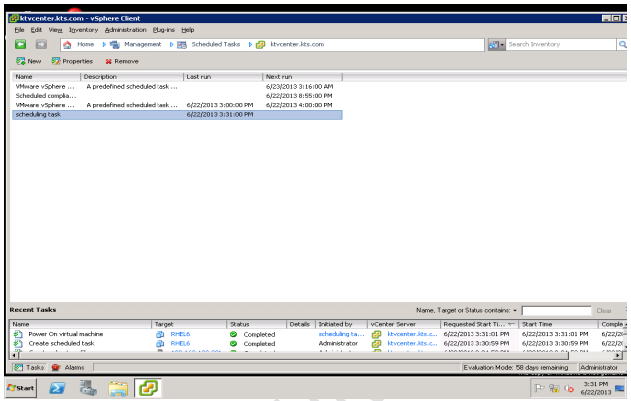
Task: Click the magnifier search icon
Action: tap(622, 44)
